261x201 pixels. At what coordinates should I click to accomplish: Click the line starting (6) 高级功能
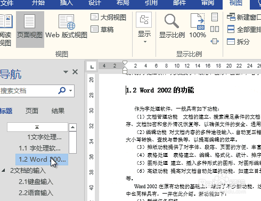198,171
